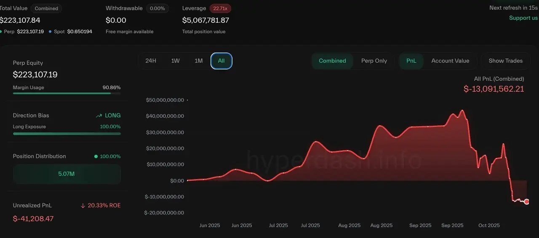The width and height of the screenshot is (539, 238).
Task: Click the last data point marker on the chart
Action: pos(527,202)
